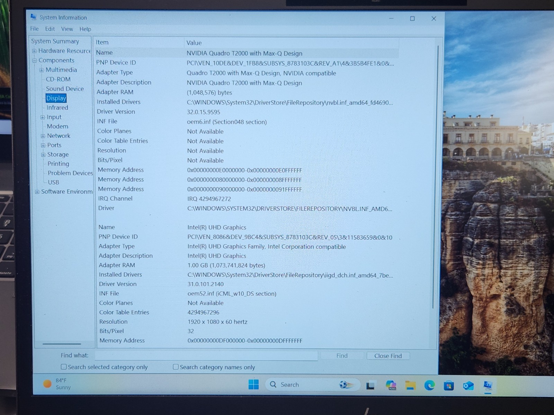Select System Summary in the tree
Image resolution: width=554 pixels, height=415 pixels.
pyautogui.click(x=55, y=41)
